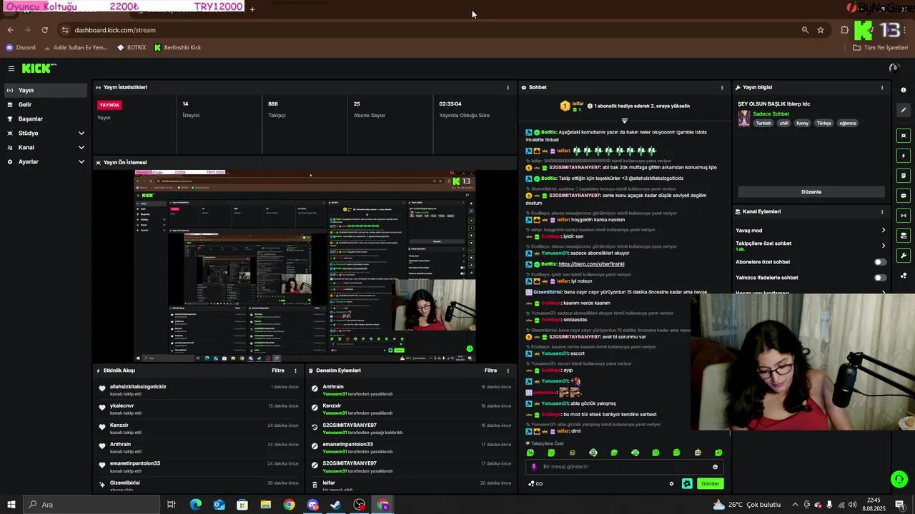
Task: Open Yayın bilgisi panel three-dot menu
Action: [882, 88]
